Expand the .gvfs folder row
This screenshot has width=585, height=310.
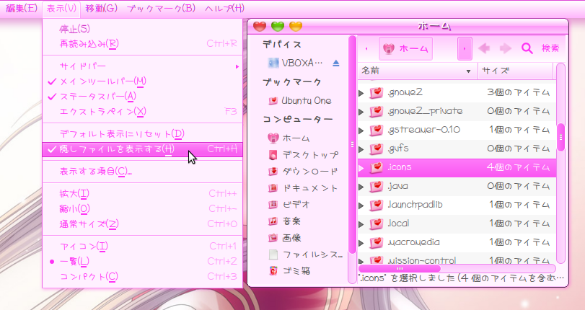361,149
